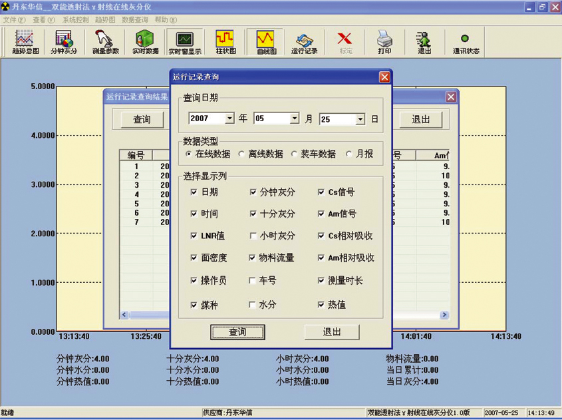Image resolution: width=562 pixels, height=420 pixels.
Task: Close the 运行记录查询结果 window
Action: point(451,97)
